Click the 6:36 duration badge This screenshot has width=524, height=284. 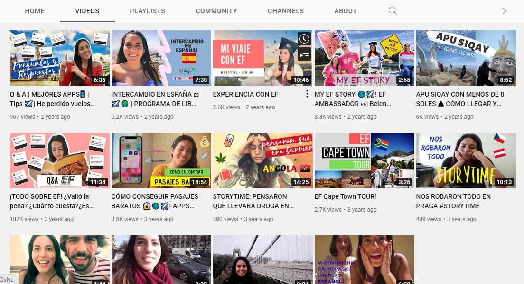coord(99,80)
